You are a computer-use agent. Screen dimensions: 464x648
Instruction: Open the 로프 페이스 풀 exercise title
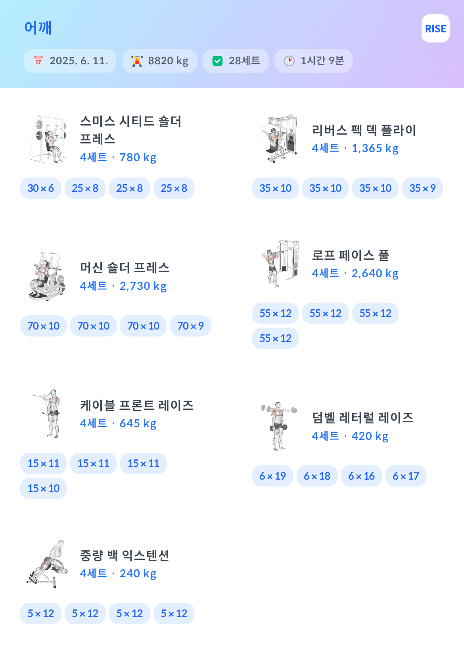[351, 255]
